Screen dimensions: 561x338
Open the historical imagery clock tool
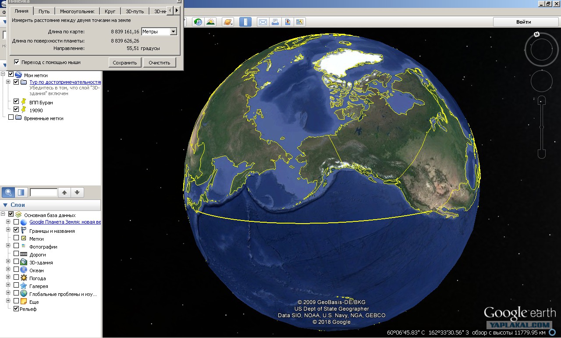(x=198, y=22)
